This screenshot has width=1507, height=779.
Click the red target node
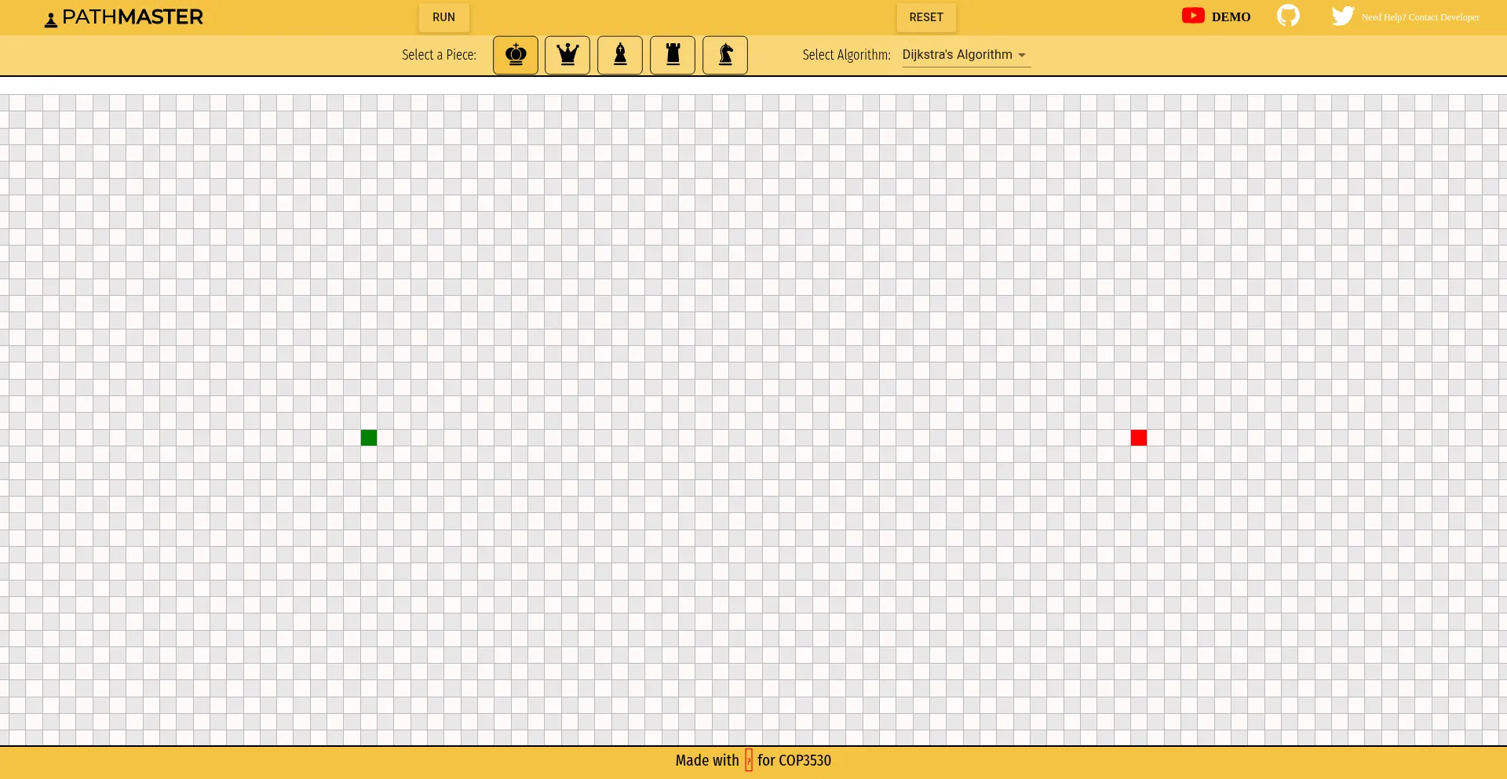(1139, 438)
